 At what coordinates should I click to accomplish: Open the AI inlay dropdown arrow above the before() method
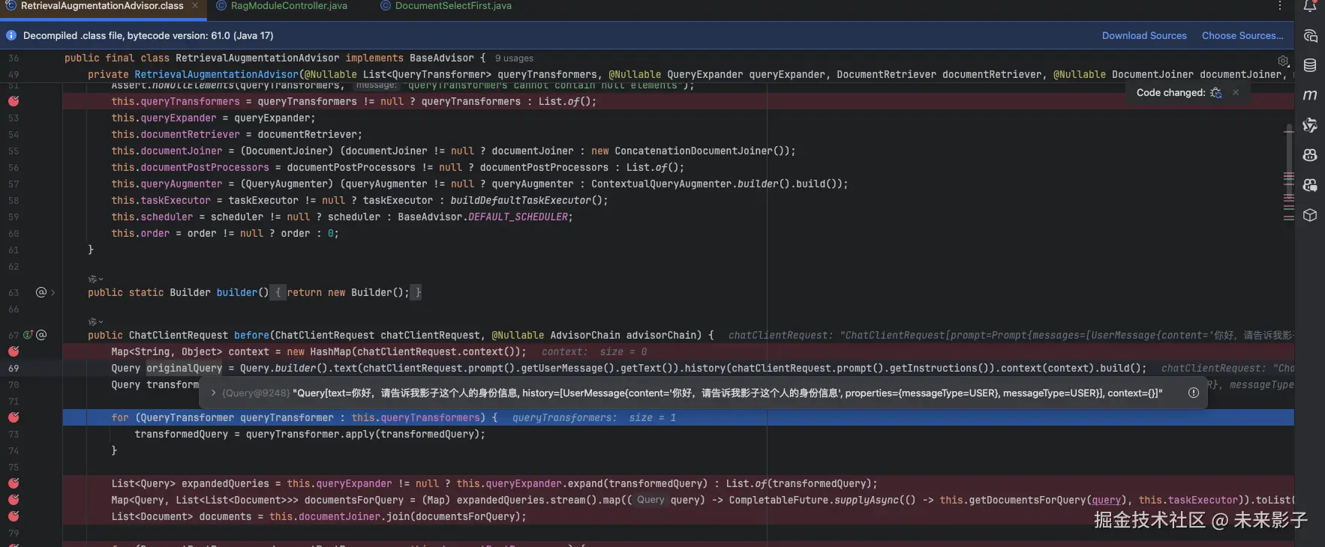[101, 322]
